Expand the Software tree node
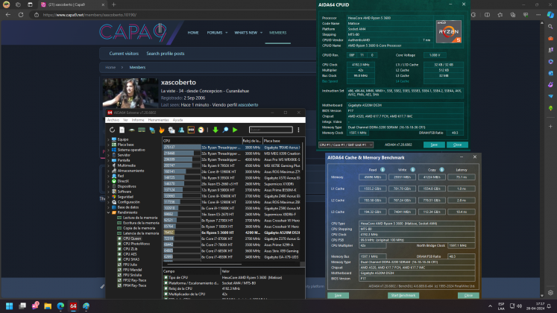The height and width of the screenshot is (313, 557). [109, 192]
